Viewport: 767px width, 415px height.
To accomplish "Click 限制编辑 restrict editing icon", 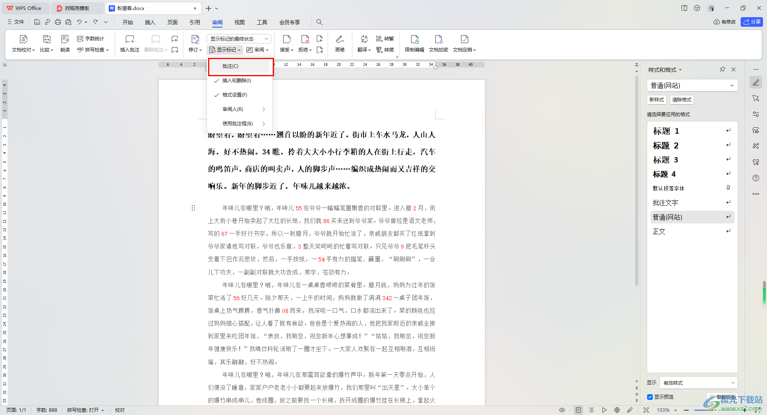I will pos(415,43).
